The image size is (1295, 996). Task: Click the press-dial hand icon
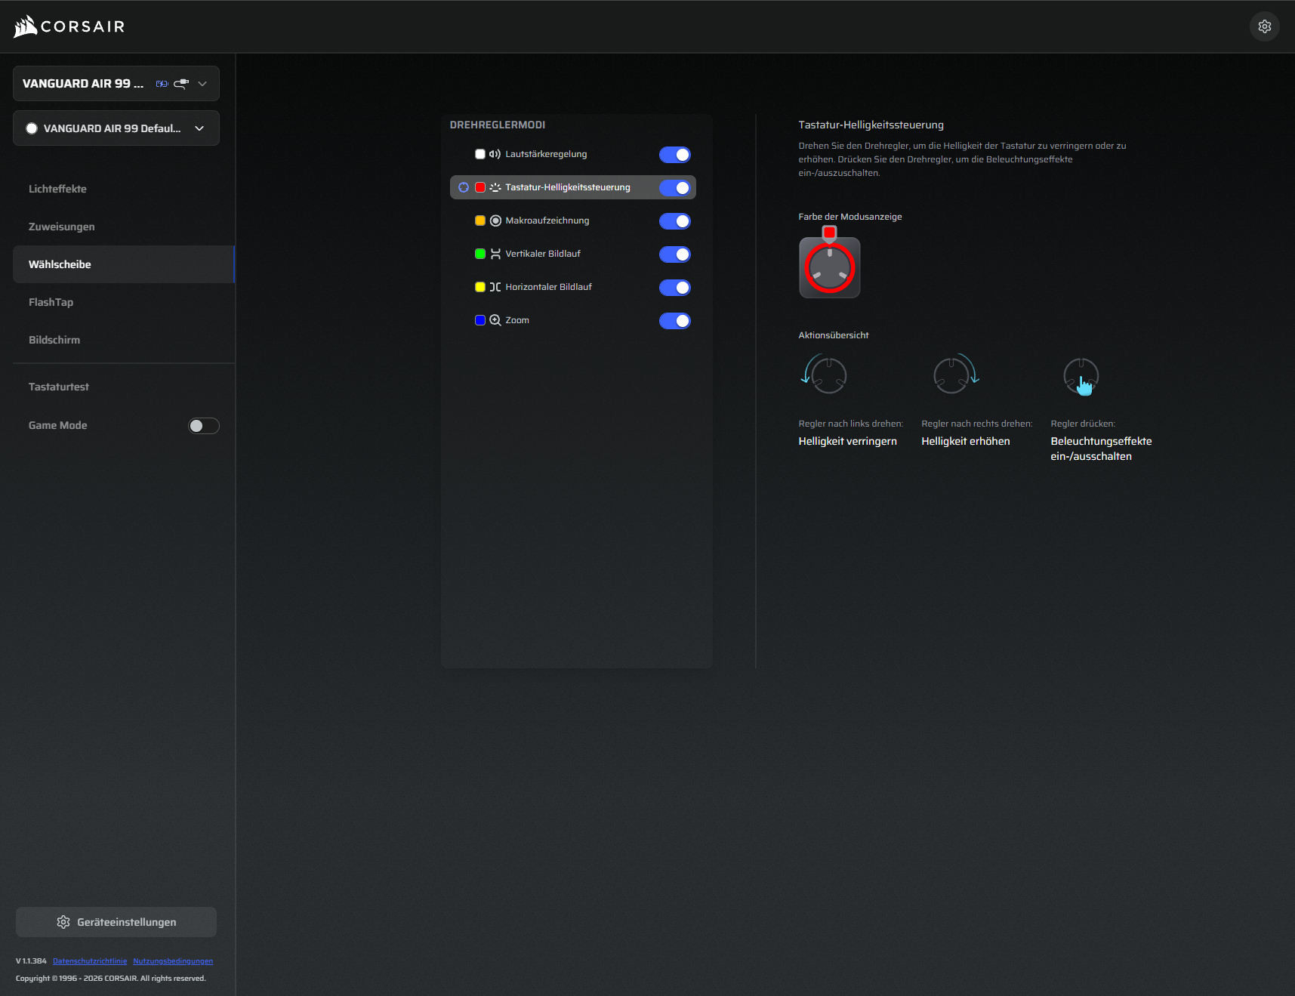[x=1081, y=376]
